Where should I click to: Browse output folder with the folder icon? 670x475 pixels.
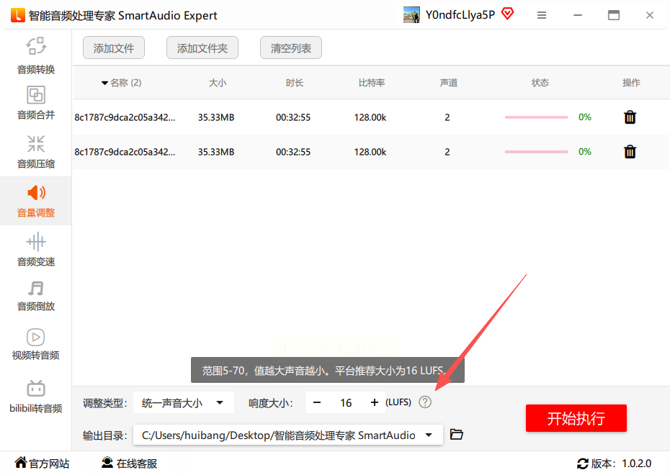pyautogui.click(x=456, y=435)
